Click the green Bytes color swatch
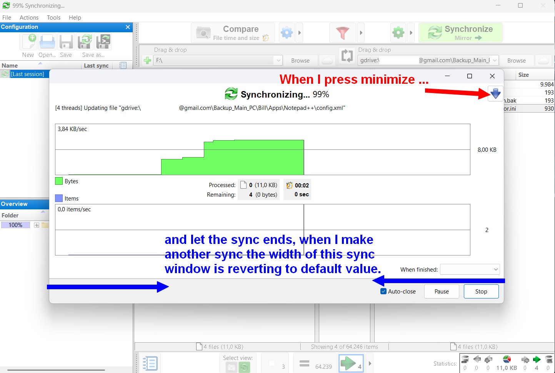The height and width of the screenshot is (373, 555). 59,181
